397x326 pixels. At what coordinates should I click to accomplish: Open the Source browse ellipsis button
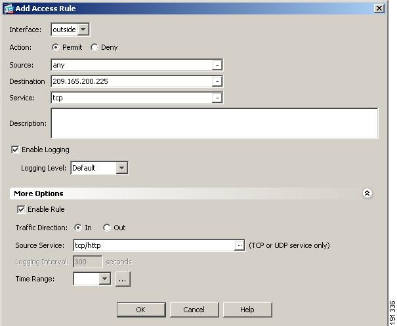(217, 65)
